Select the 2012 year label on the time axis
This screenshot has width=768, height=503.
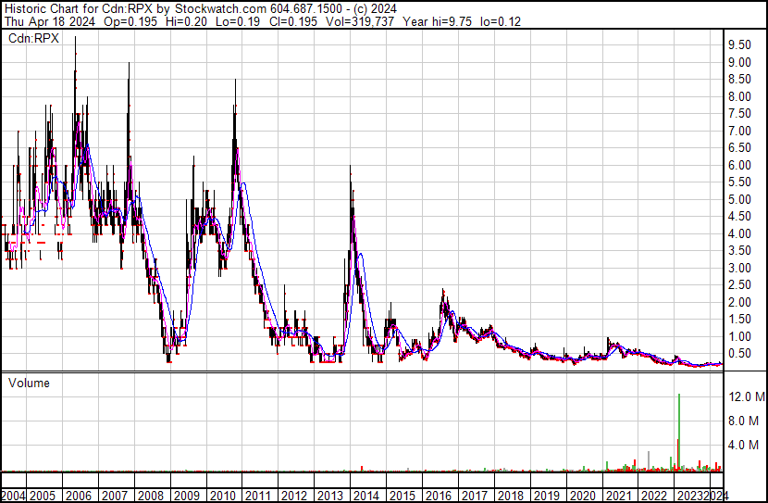tap(294, 496)
